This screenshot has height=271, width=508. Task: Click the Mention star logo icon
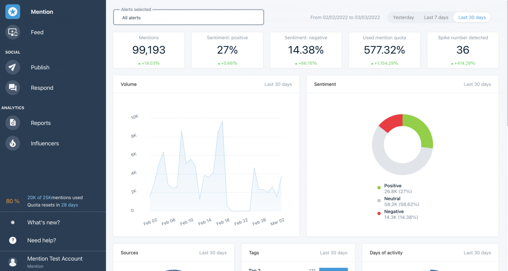click(12, 11)
